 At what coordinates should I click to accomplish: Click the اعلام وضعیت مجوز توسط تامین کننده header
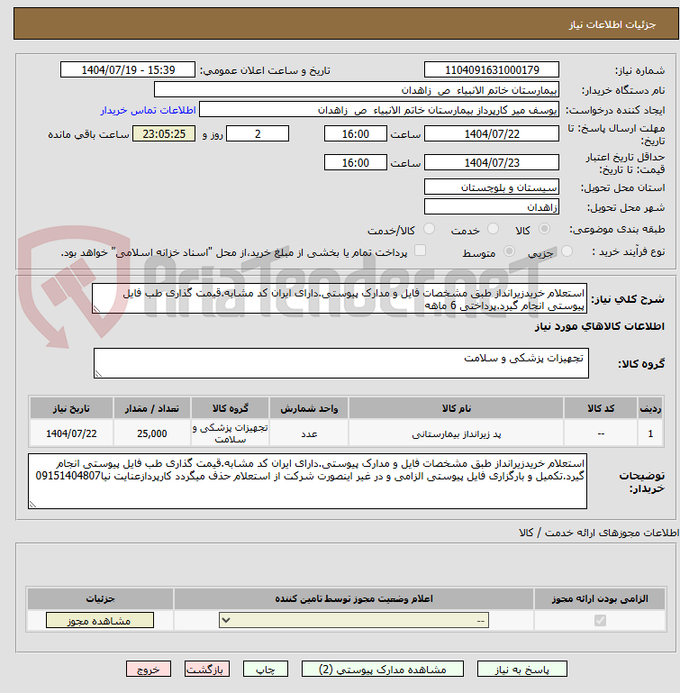click(353, 598)
